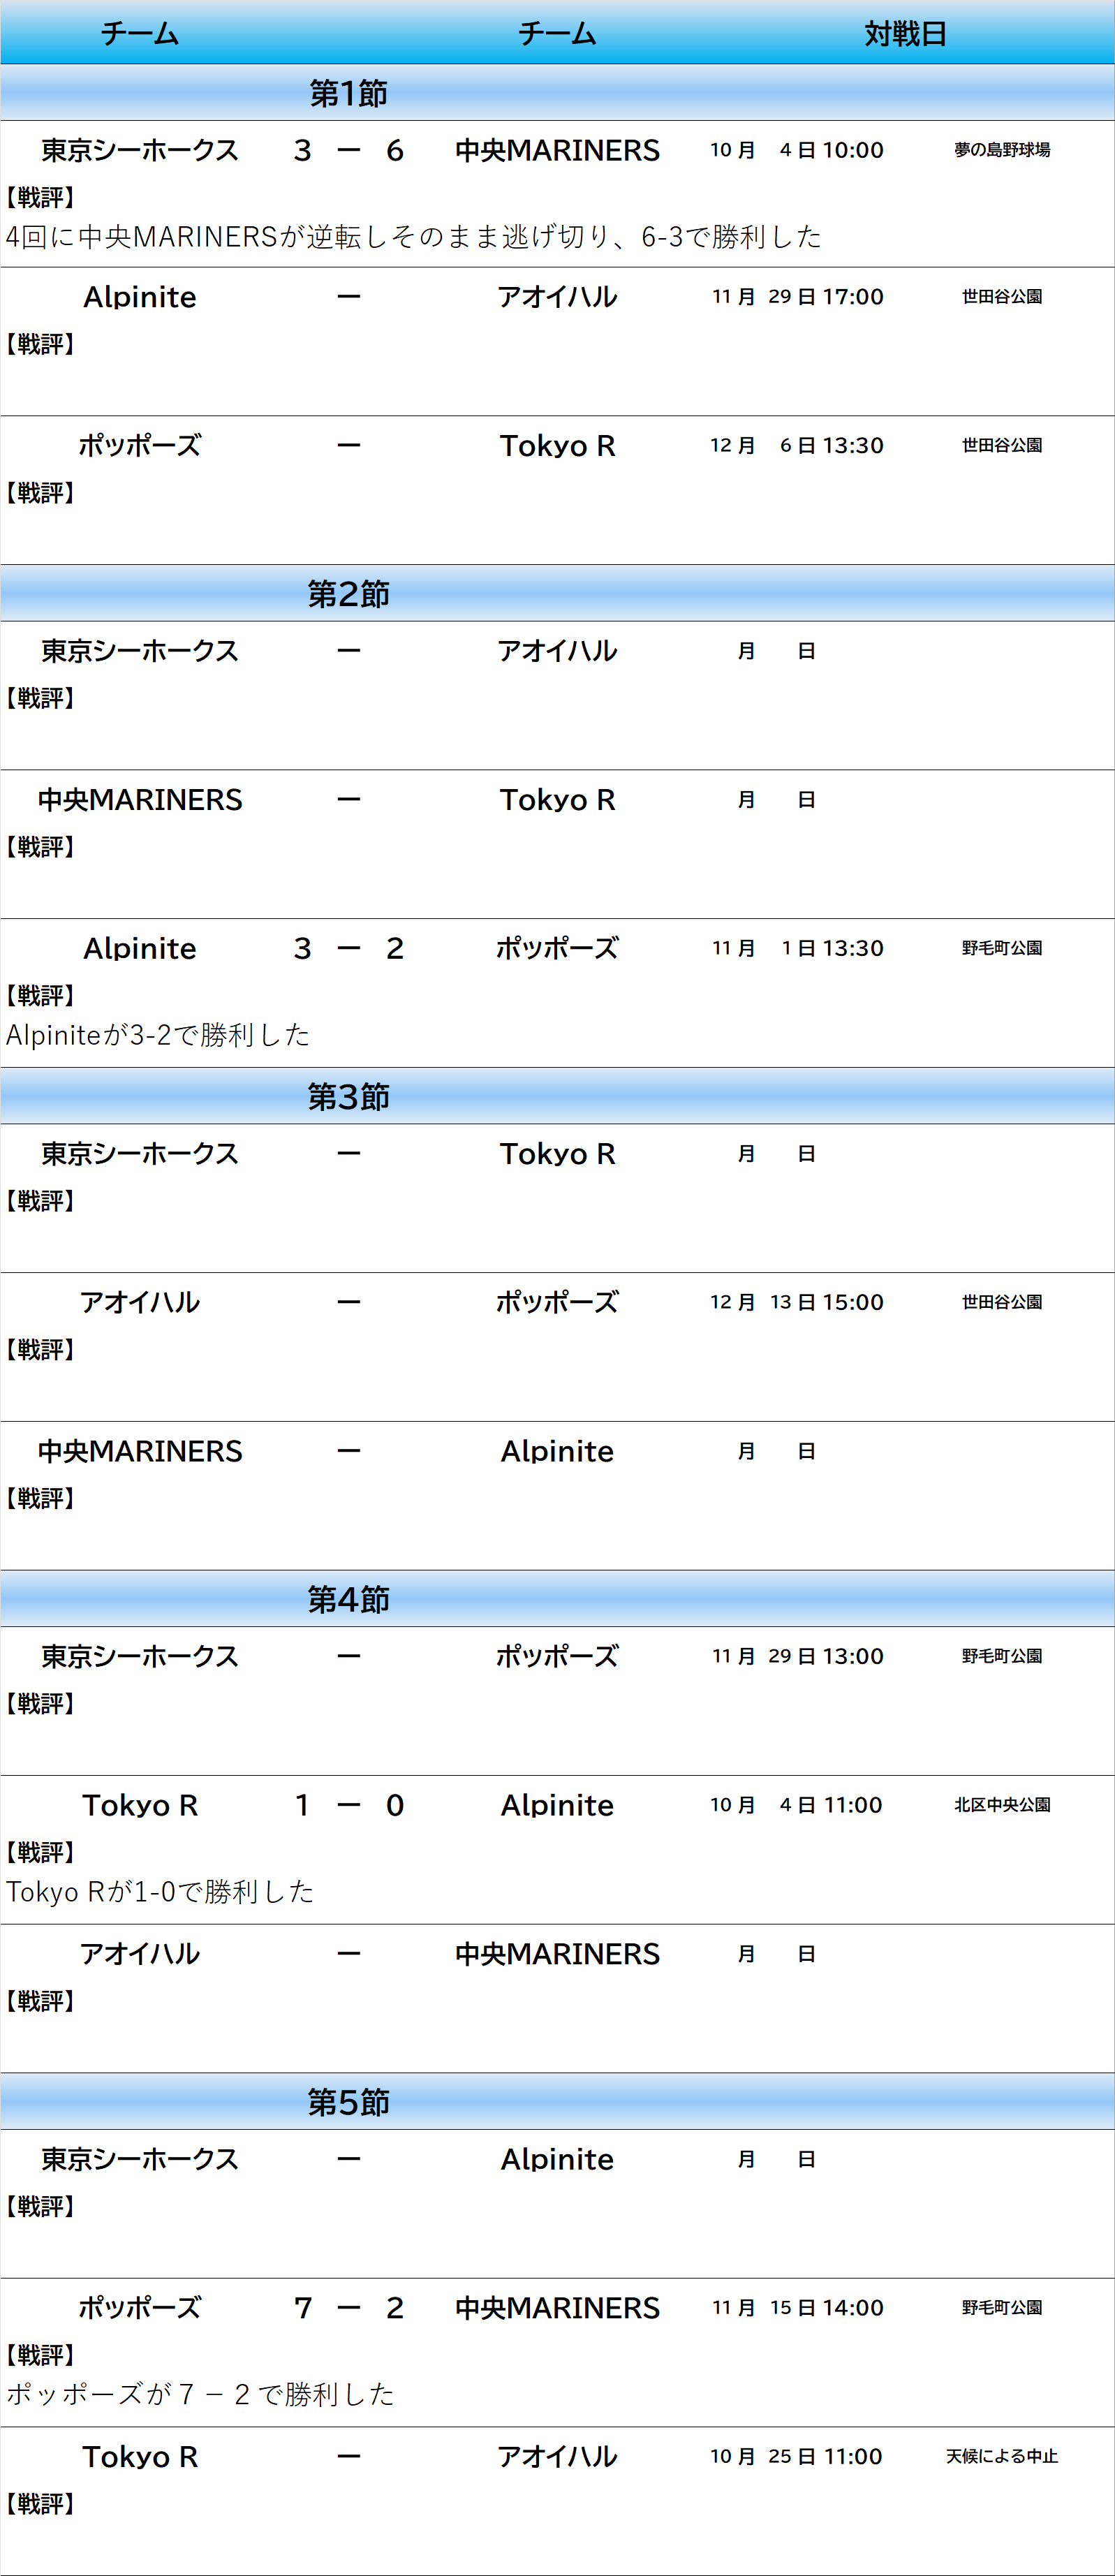Select the 夢の島野球場 venue cell
Screen dimensions: 1115x2576
[1001, 150]
